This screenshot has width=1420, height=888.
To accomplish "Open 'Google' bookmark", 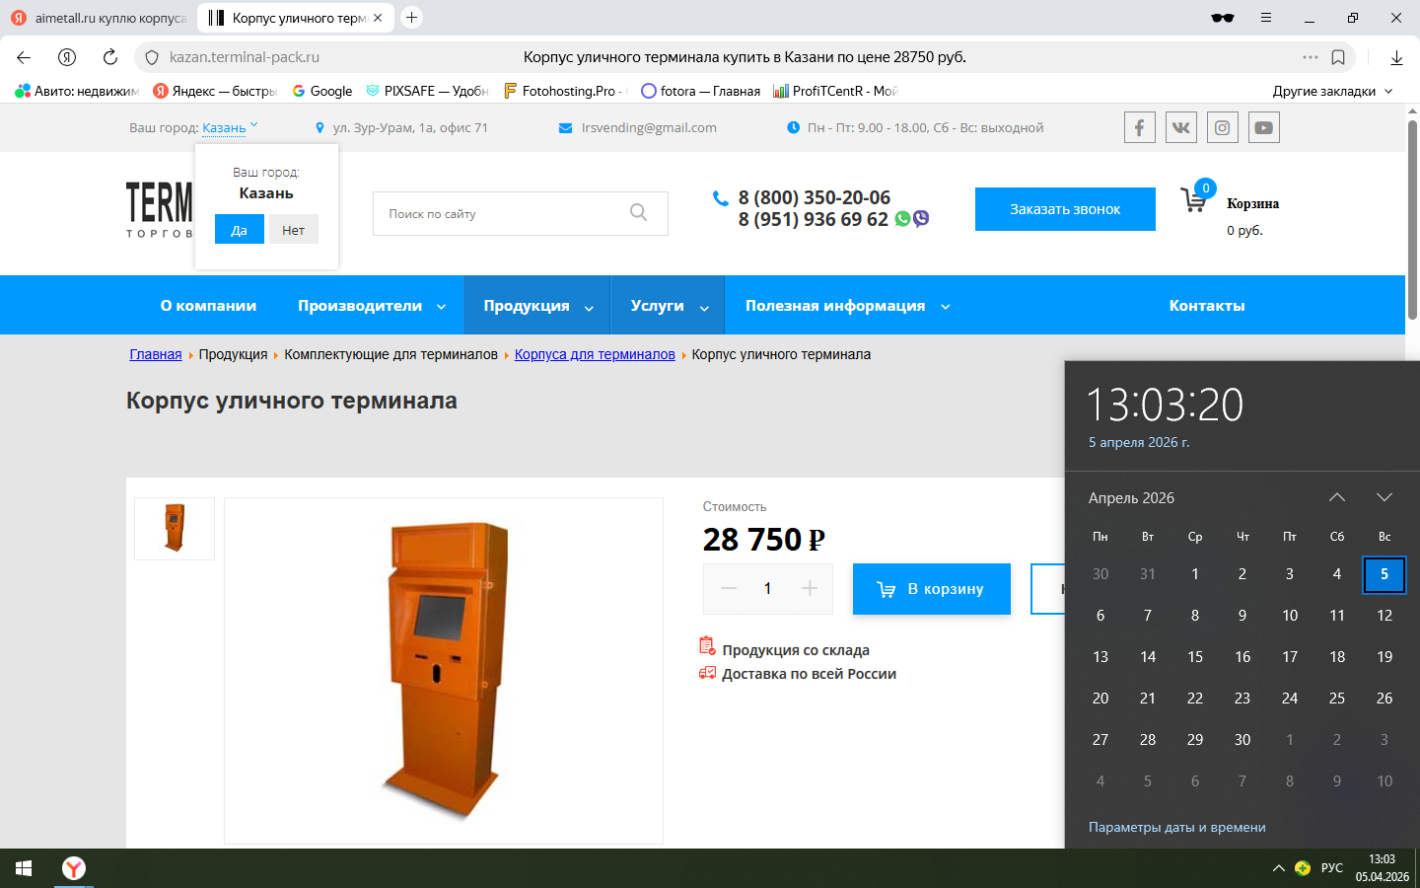I will [x=321, y=91].
